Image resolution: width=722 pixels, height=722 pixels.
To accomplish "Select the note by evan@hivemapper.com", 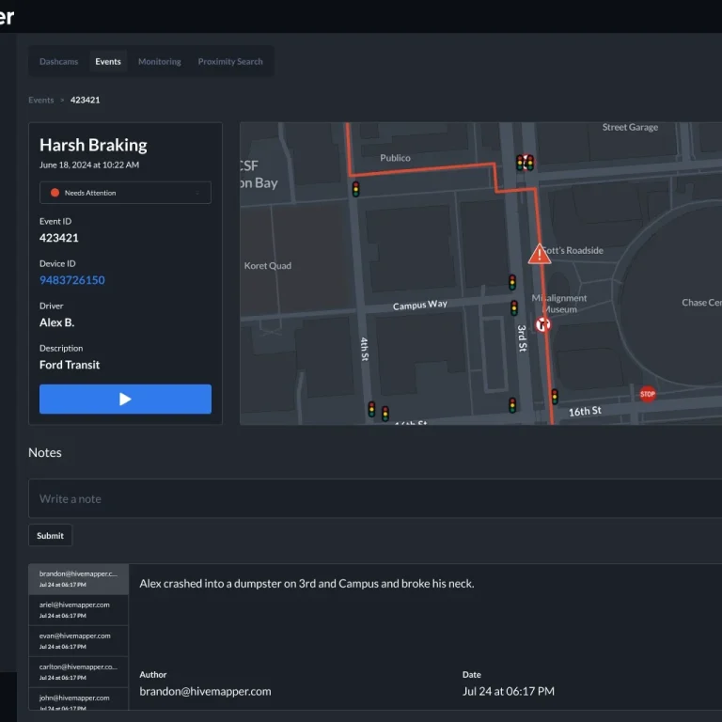I will click(x=78, y=640).
